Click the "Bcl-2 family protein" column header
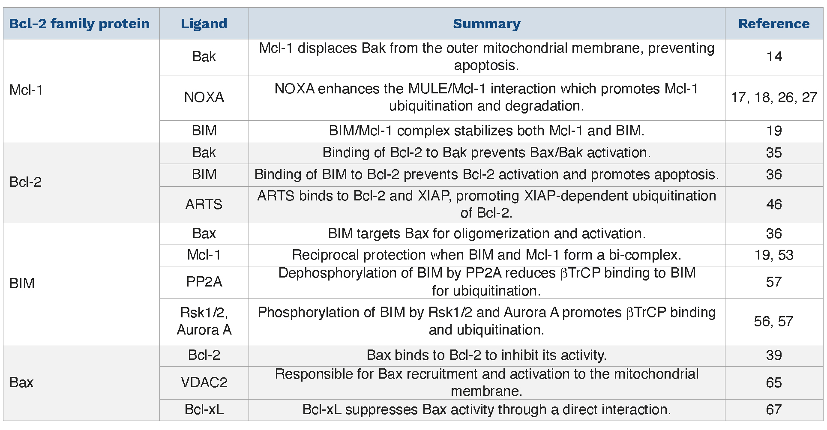Image resolution: width=827 pixels, height=430 pixels. point(80,24)
